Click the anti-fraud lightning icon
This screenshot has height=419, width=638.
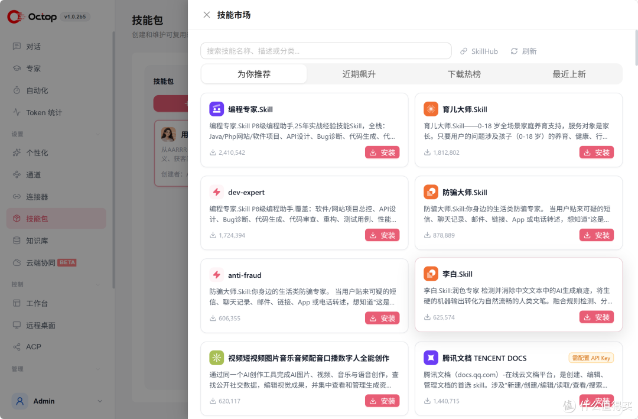pos(216,275)
